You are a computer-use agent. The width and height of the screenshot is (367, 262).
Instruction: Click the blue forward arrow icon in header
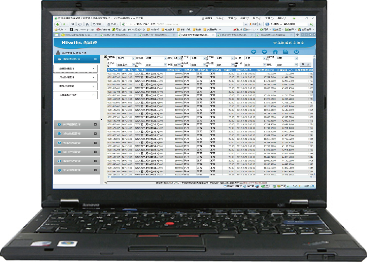click(264, 52)
